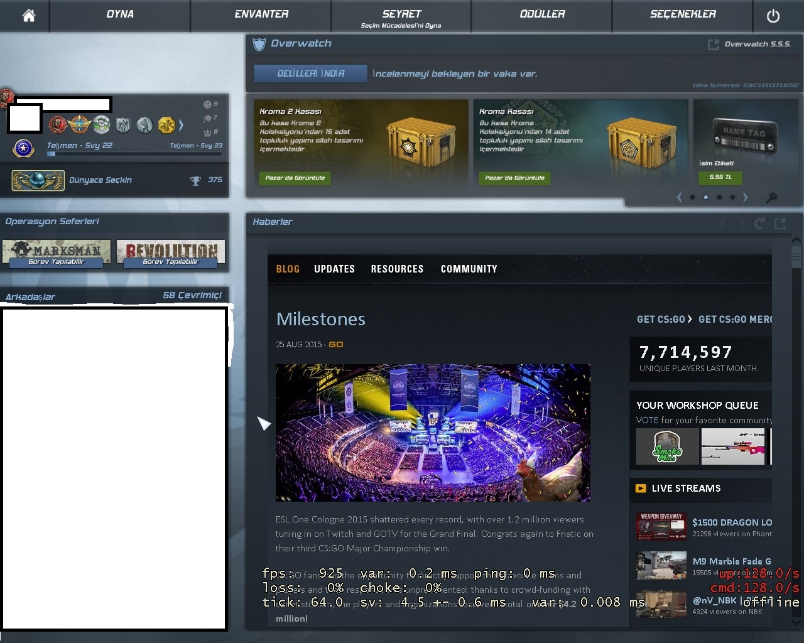The image size is (804, 643).
Task: Click the friendly commendation smiley icon
Action: pyautogui.click(x=207, y=104)
